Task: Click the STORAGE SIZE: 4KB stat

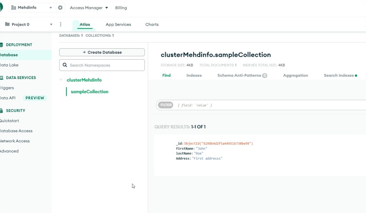Action: [x=177, y=65]
